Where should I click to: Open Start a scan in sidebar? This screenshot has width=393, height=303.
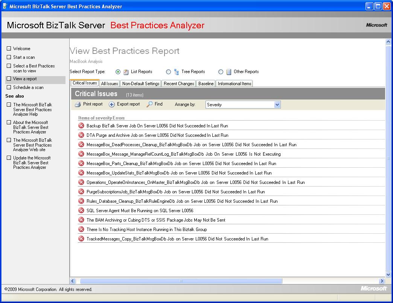pyautogui.click(x=24, y=57)
